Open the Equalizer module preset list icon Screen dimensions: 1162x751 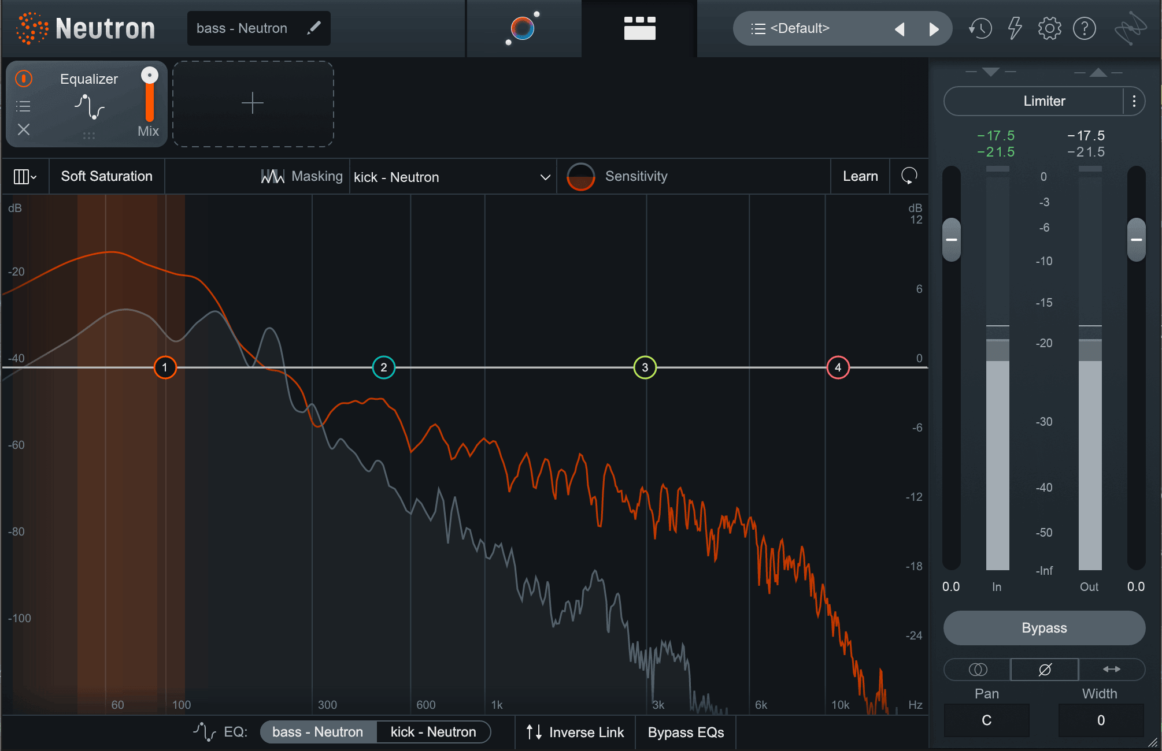pyautogui.click(x=23, y=106)
